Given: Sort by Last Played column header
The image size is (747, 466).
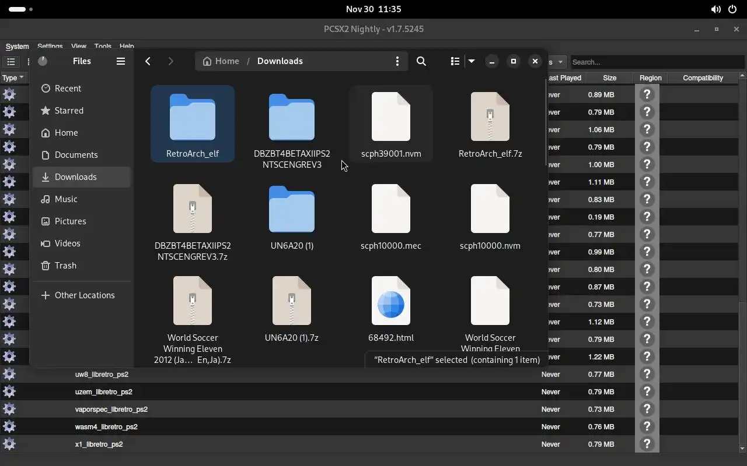Looking at the screenshot, I should pyautogui.click(x=565, y=78).
